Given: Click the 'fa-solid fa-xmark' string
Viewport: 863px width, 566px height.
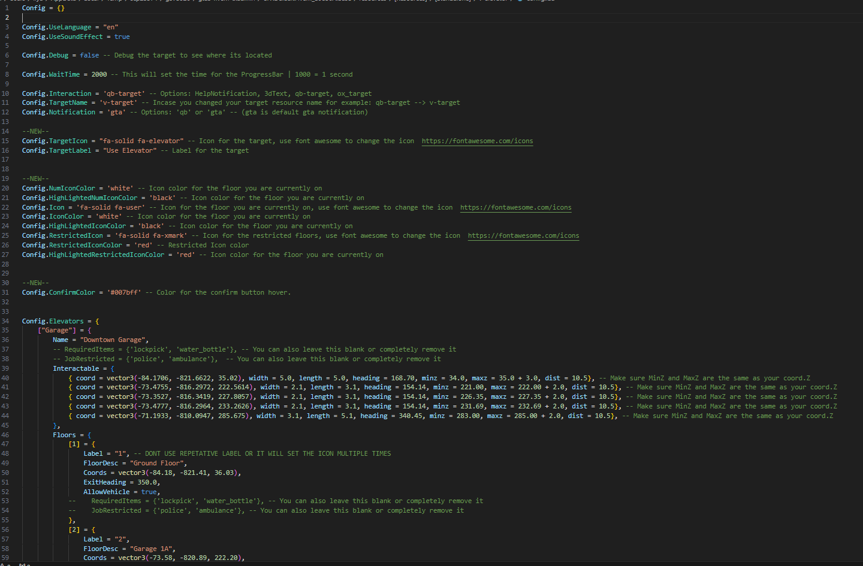Looking at the screenshot, I should pos(151,236).
